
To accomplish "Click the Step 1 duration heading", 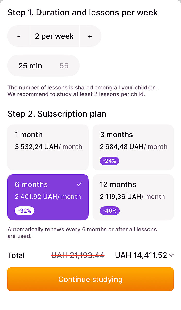I will click(83, 13).
